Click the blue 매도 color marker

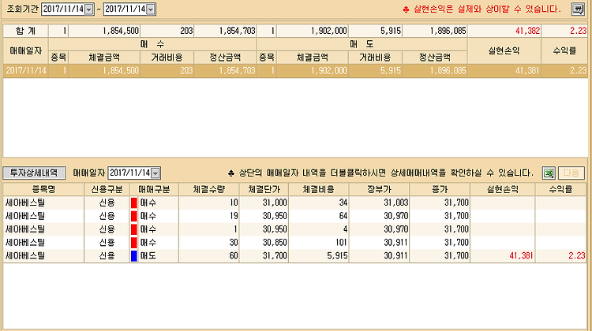click(133, 255)
